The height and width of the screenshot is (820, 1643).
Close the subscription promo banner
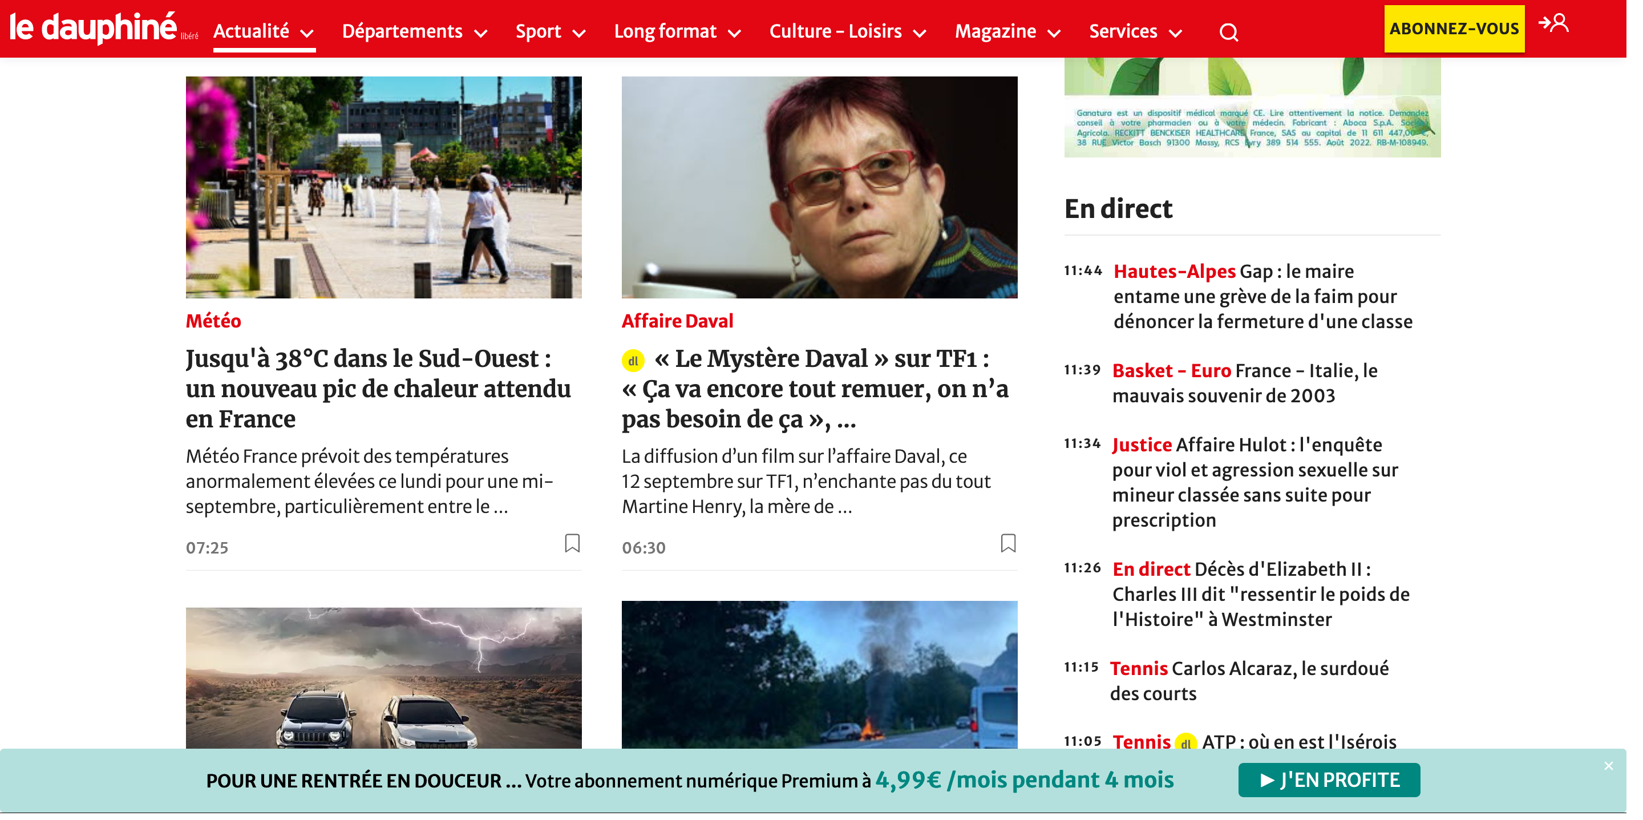[x=1608, y=766]
